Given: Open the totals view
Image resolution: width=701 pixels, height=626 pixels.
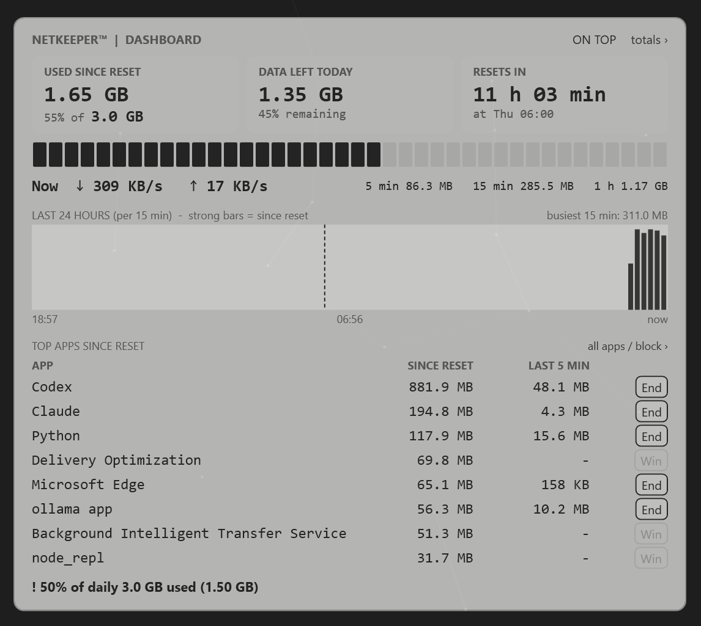Looking at the screenshot, I should tap(649, 40).
